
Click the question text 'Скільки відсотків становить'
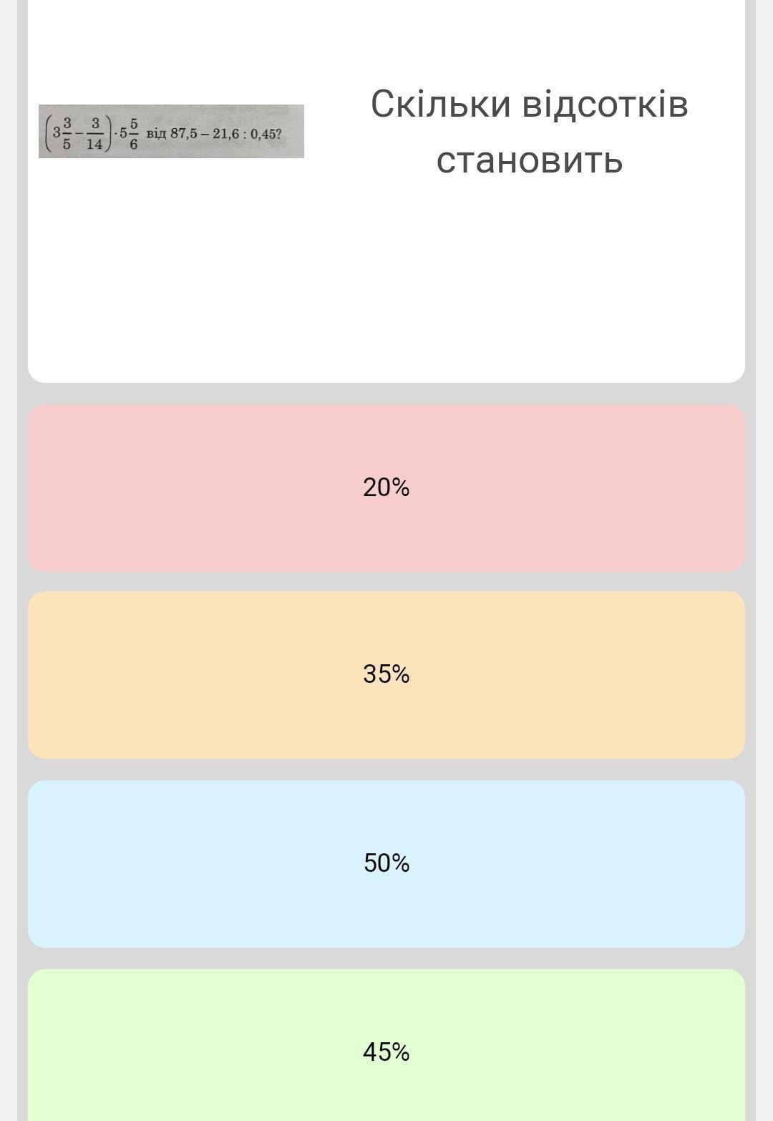point(529,131)
